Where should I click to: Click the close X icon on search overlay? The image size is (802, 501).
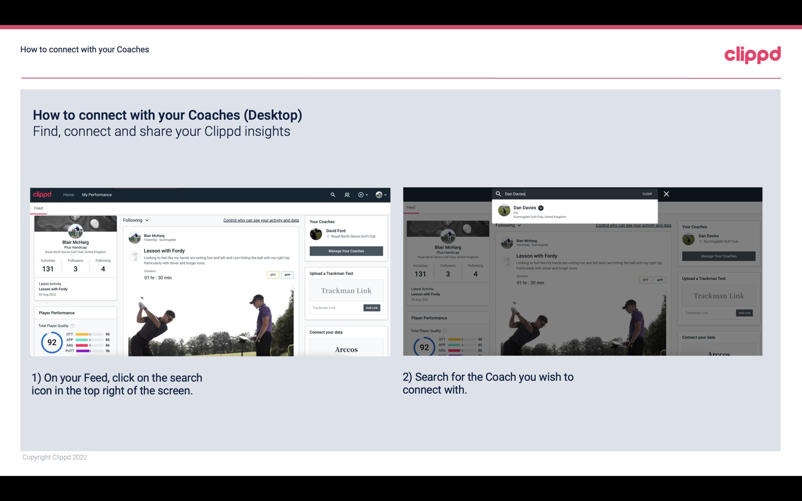(666, 193)
